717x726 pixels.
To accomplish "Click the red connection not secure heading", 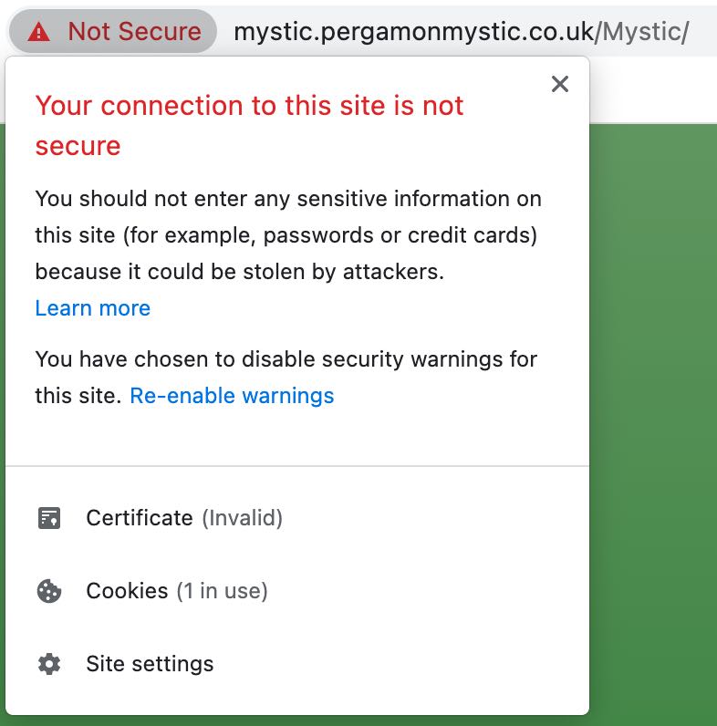I will pos(249,126).
